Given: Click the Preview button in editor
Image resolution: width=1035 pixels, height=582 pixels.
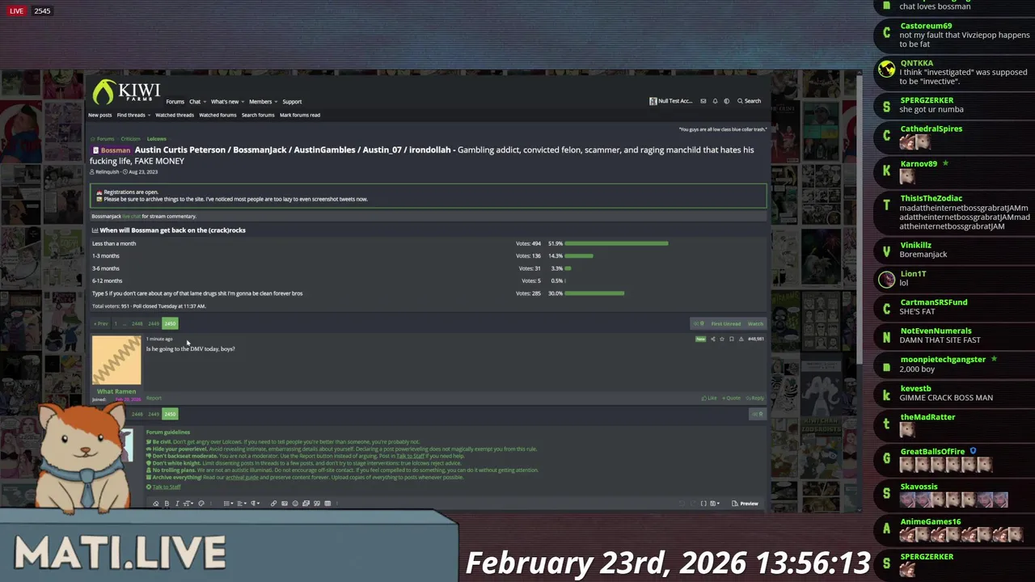Looking at the screenshot, I should coord(745,504).
